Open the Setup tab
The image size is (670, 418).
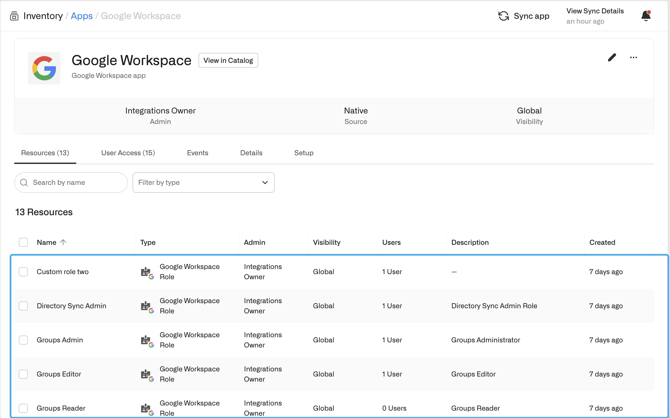point(304,153)
